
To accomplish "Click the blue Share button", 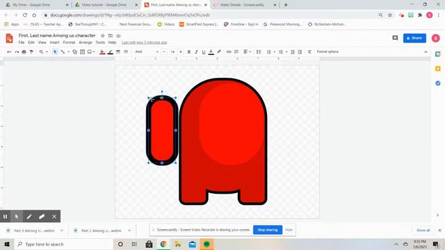I will click(x=414, y=38).
